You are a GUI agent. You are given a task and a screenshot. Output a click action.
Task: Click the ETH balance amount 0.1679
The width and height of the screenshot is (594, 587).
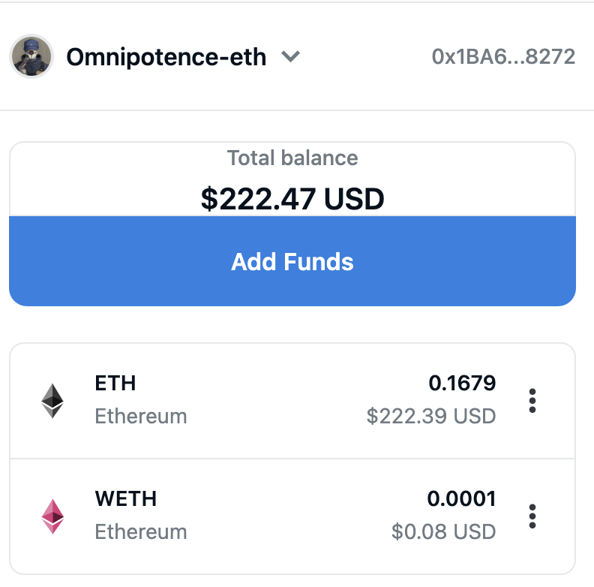462,383
